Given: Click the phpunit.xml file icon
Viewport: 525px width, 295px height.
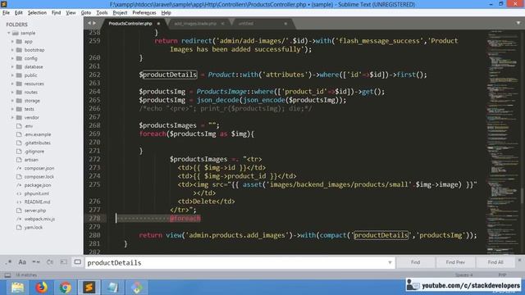Looking at the screenshot, I should (19, 193).
